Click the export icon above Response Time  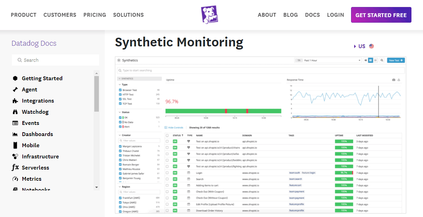[x=399, y=80]
